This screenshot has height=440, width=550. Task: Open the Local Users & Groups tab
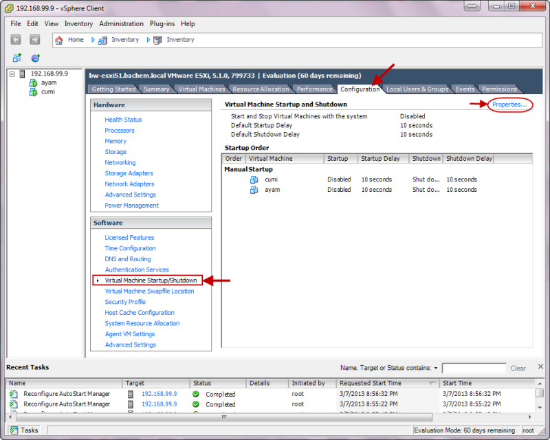[417, 89]
